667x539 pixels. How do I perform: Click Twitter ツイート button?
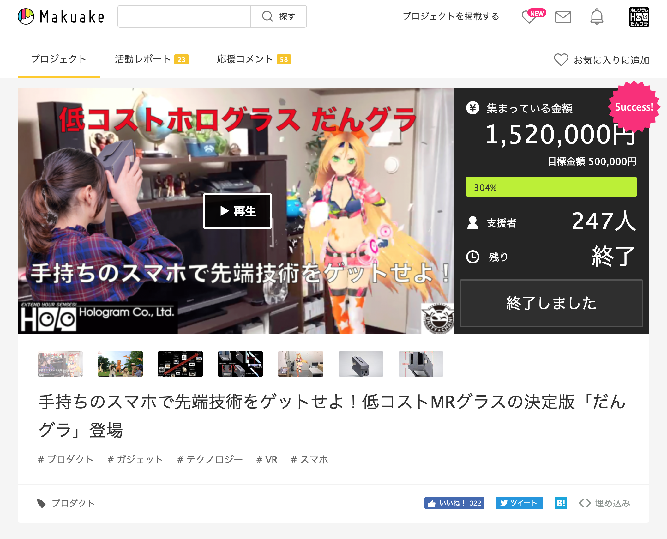519,503
